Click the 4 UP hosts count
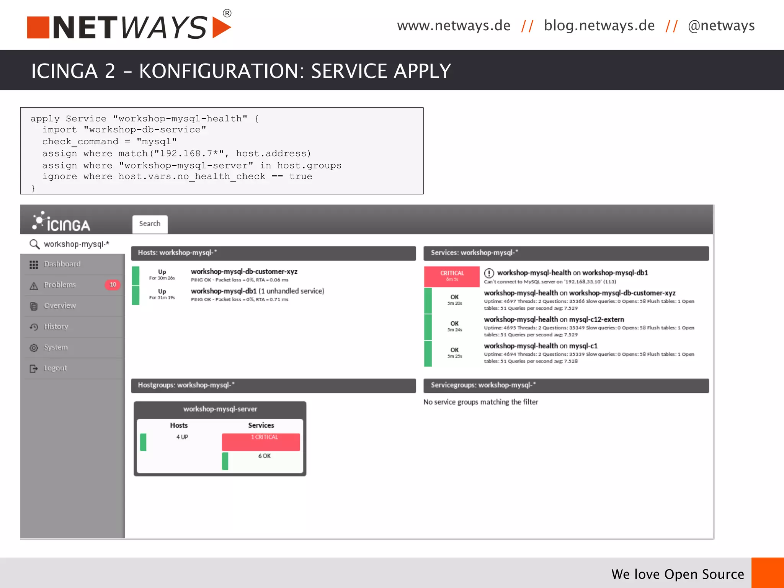784x588 pixels. pos(182,437)
